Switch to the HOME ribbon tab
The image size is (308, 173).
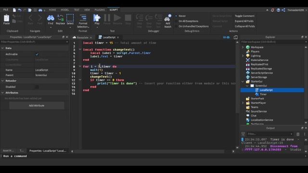(x=52, y=10)
